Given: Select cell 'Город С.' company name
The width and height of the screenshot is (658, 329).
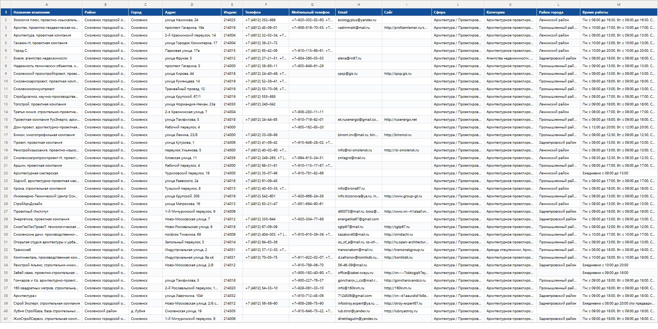Looking at the screenshot, I should (x=47, y=50).
